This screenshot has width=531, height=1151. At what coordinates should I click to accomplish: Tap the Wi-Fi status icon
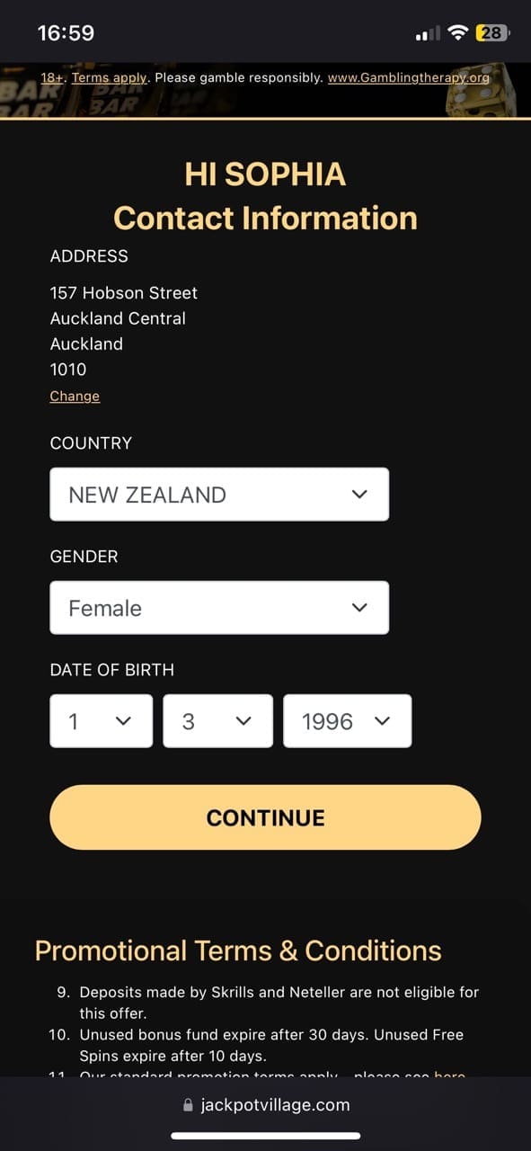tap(458, 33)
